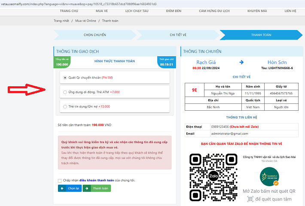This screenshot has width=305, height=206.
Task: Click the seat number 9E cell
Action: point(195,90)
